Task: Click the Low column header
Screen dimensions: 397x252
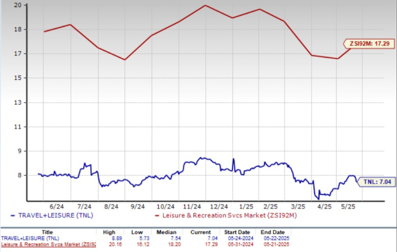Action: (137, 232)
